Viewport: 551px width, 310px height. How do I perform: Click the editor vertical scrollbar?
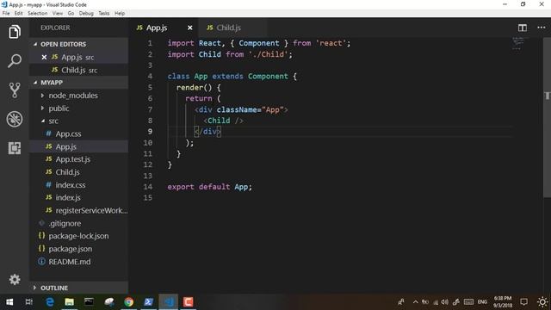coord(548,116)
